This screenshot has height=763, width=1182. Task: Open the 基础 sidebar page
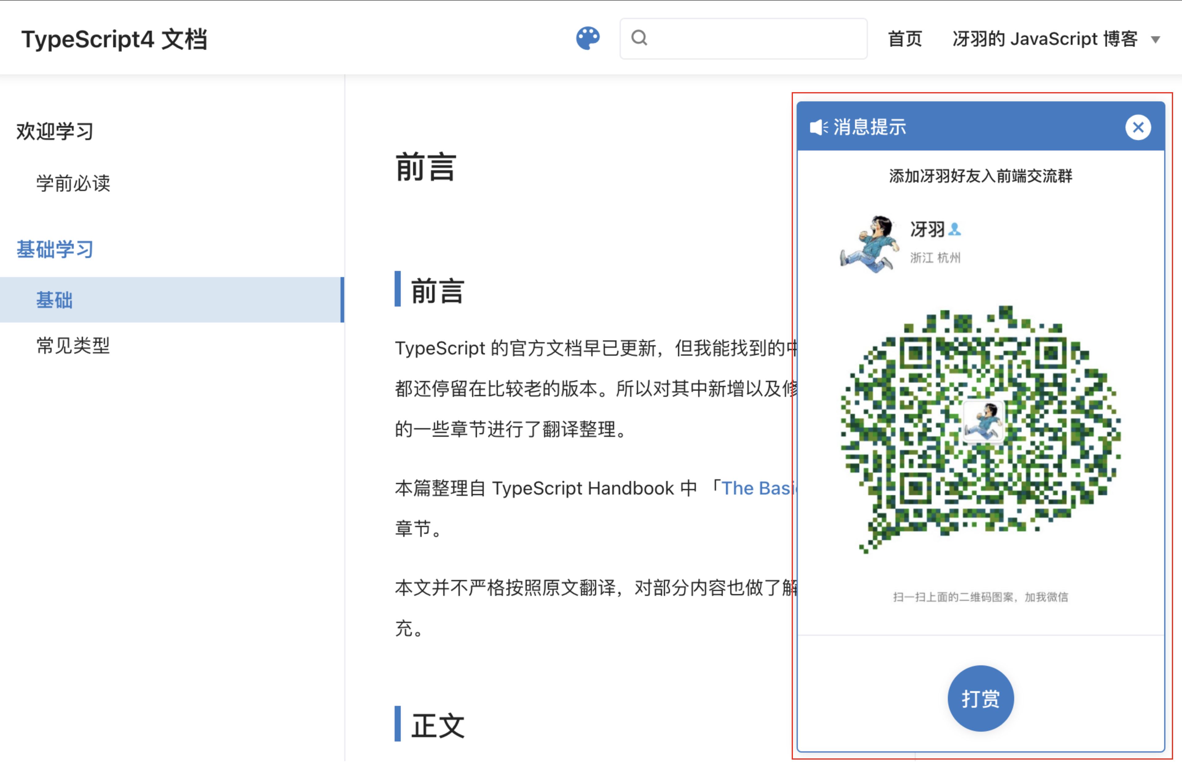point(171,300)
